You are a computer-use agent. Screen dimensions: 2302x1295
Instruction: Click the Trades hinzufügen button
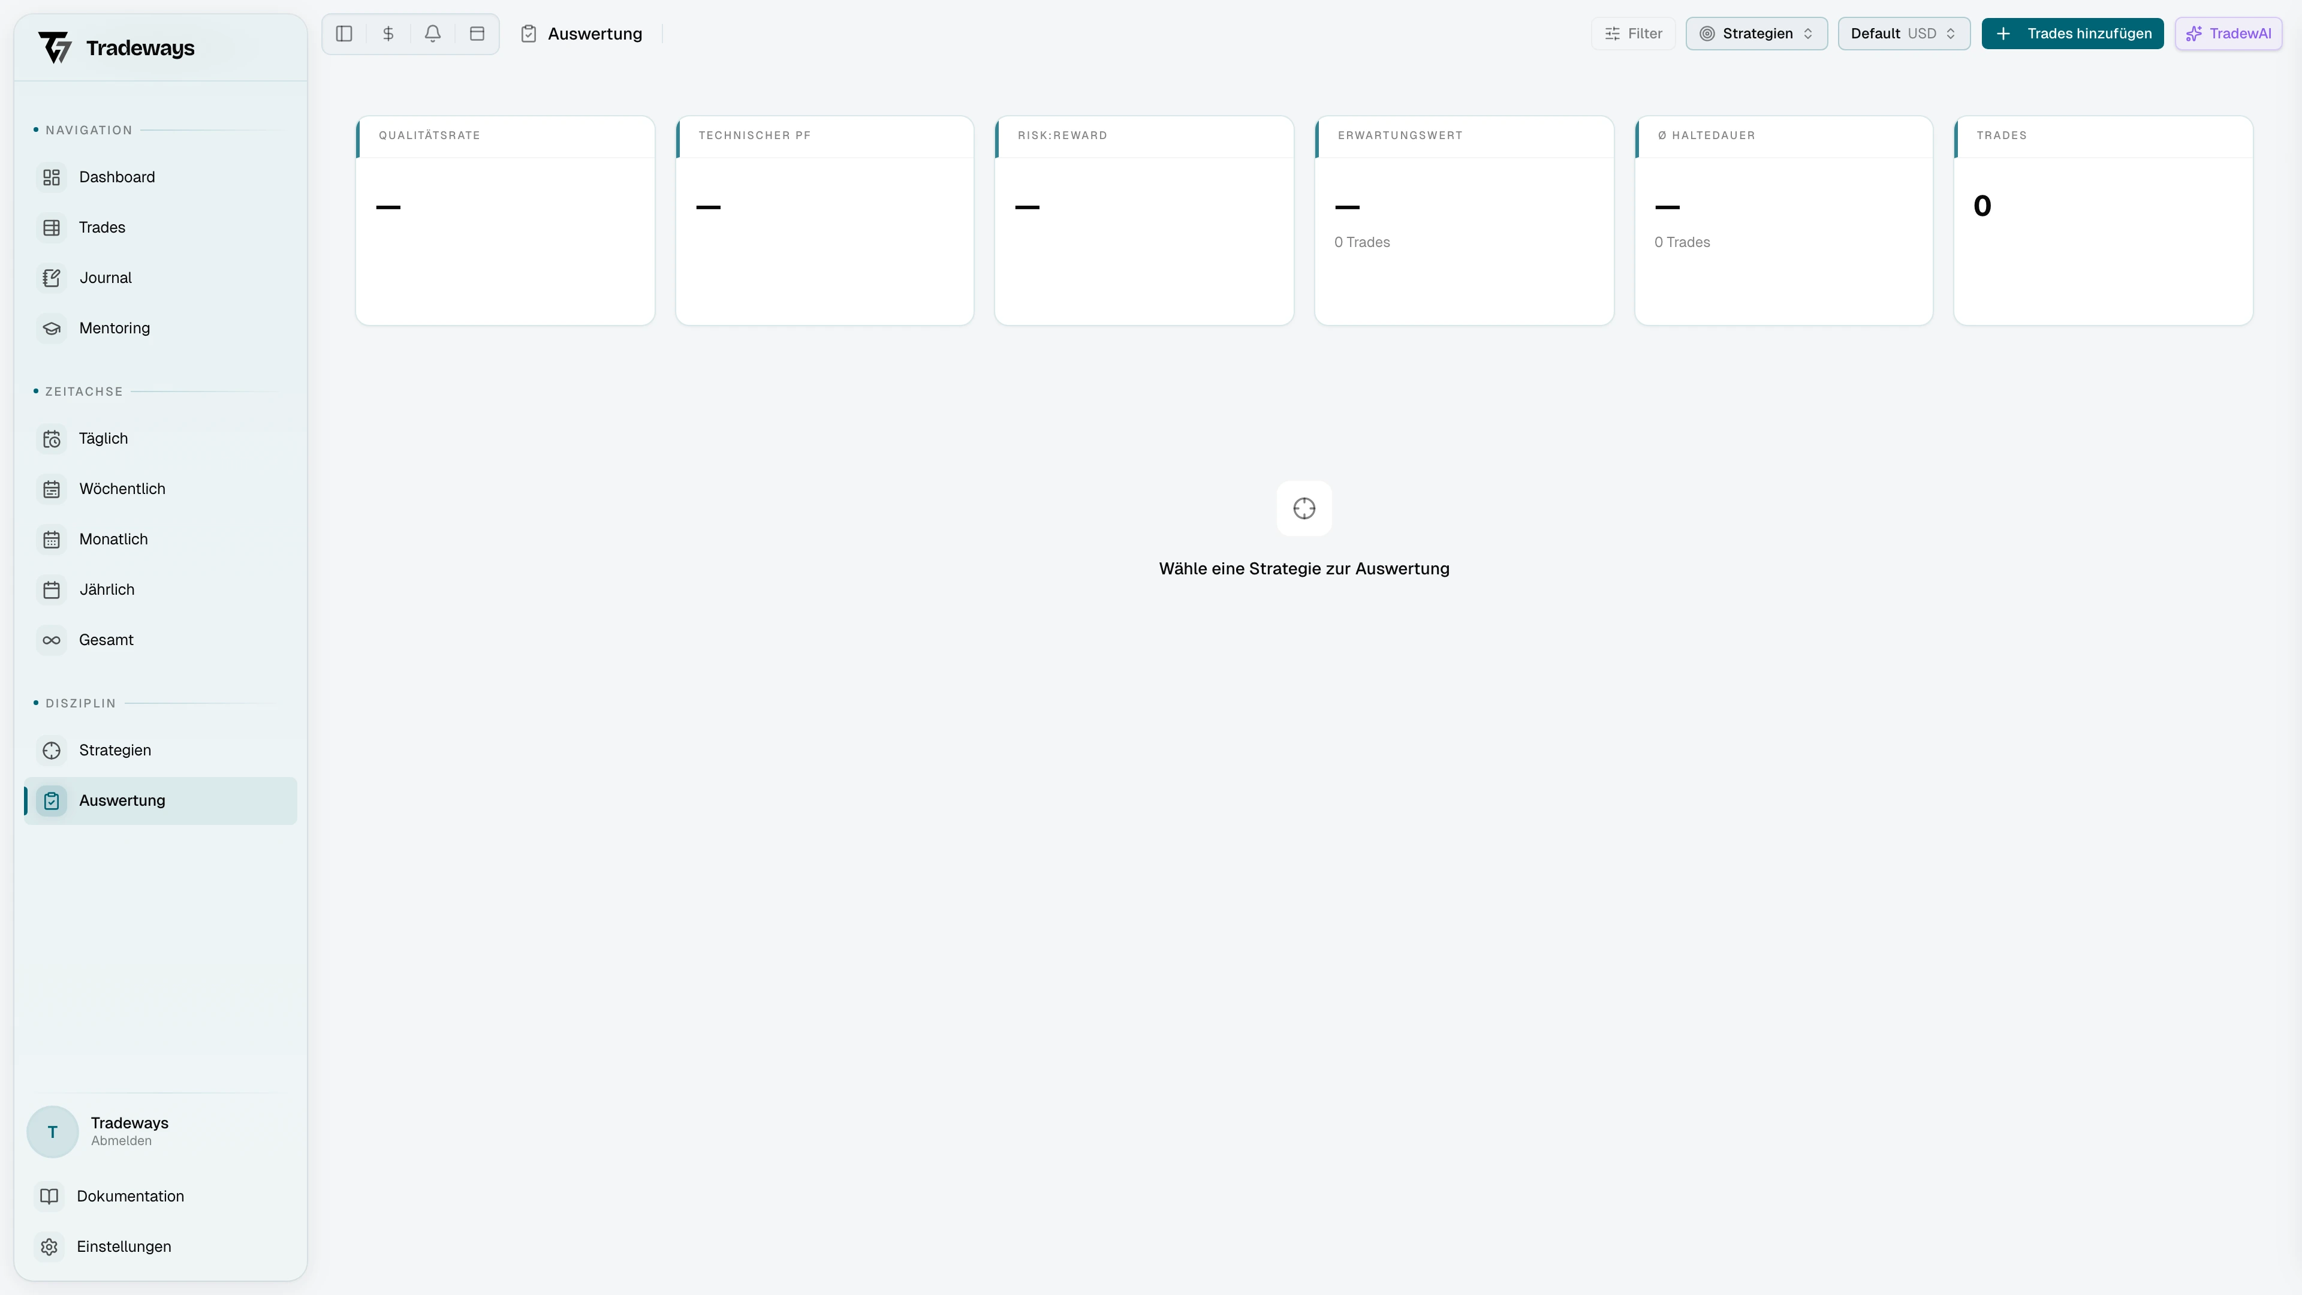(x=2072, y=34)
